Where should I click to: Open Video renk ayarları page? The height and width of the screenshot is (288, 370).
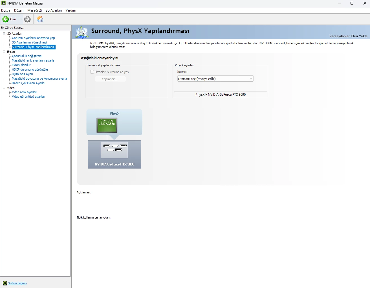24,92
